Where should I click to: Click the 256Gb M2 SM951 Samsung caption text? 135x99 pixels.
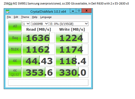pos(66,3)
